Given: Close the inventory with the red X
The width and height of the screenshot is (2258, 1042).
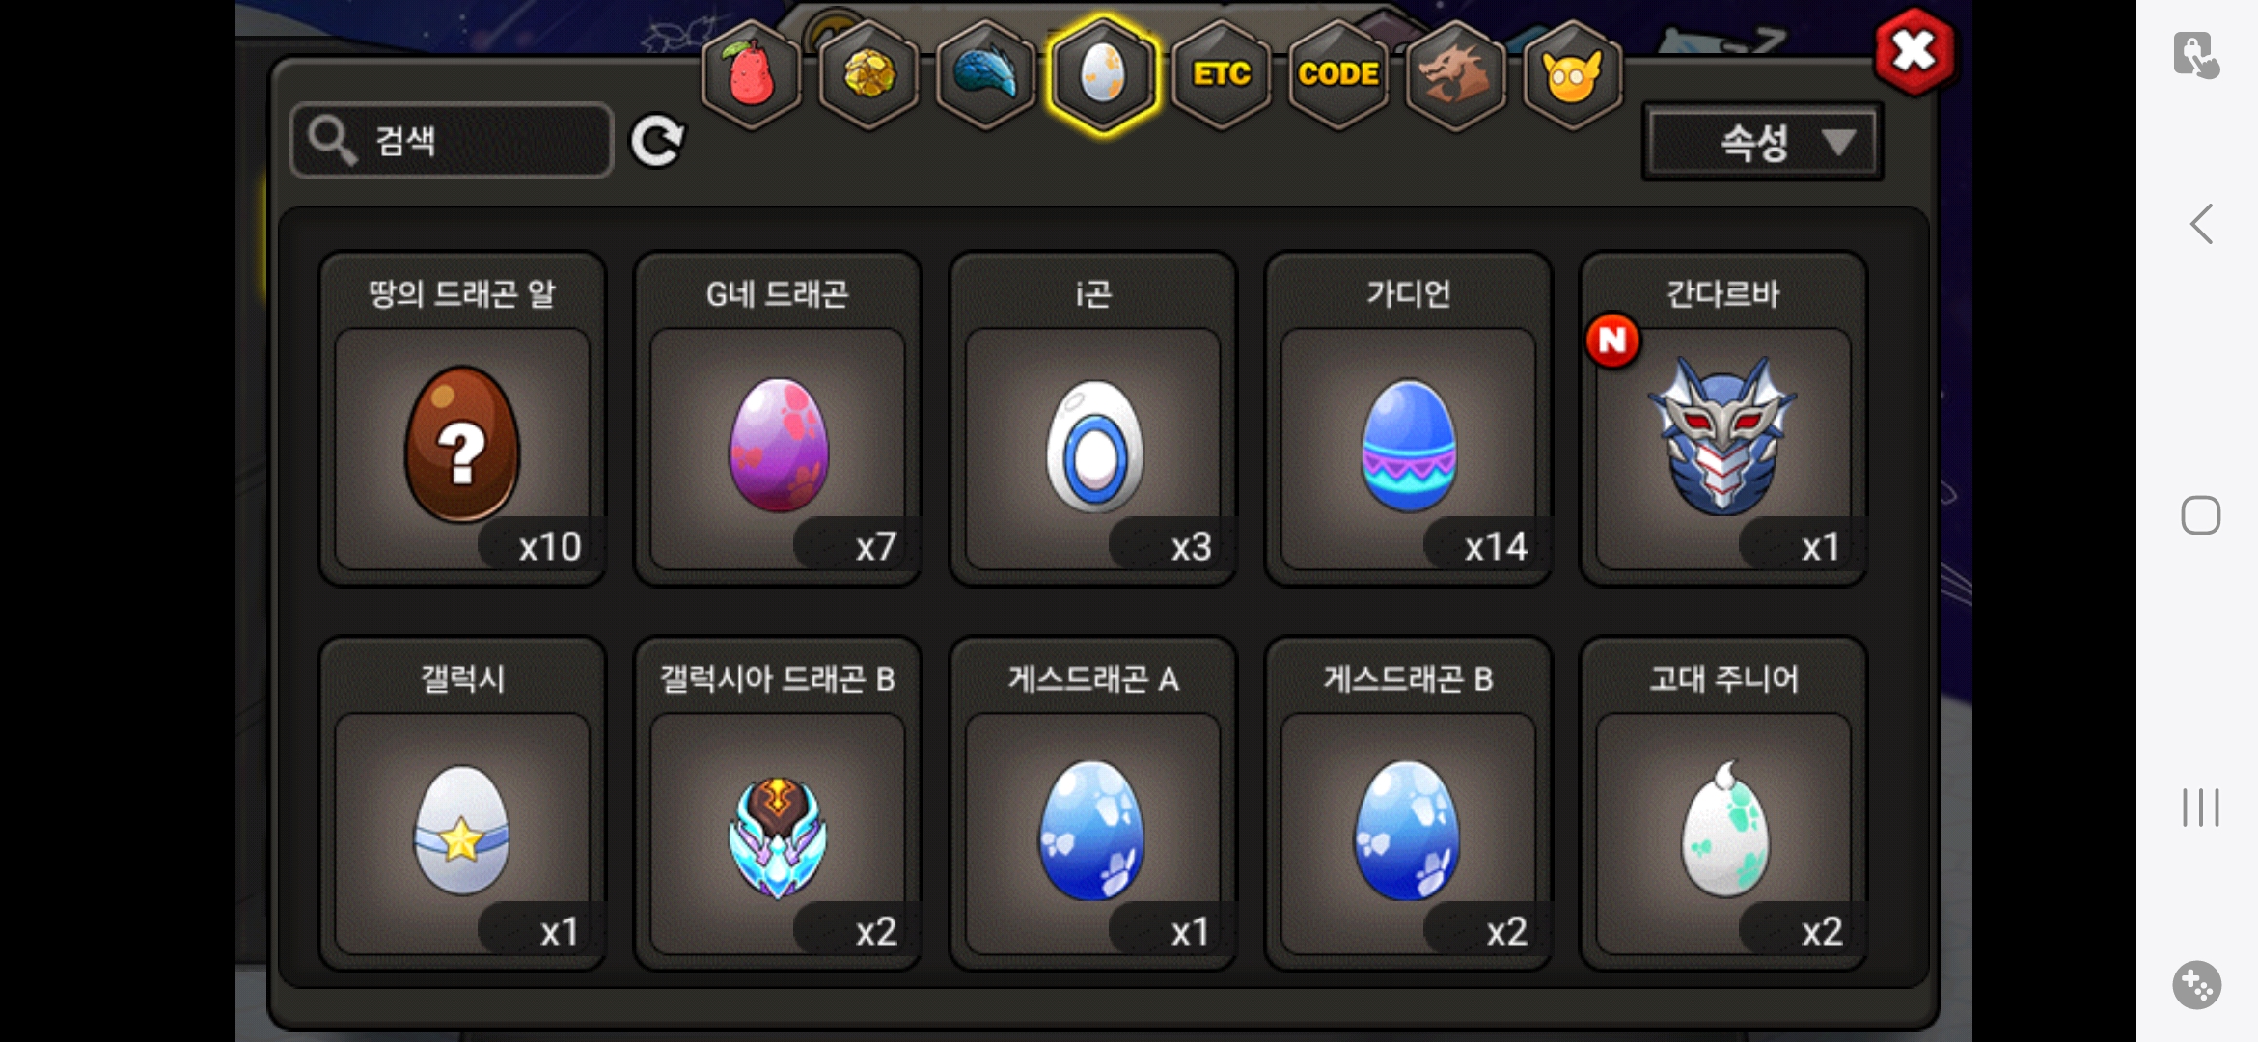Looking at the screenshot, I should pyautogui.click(x=1914, y=51).
